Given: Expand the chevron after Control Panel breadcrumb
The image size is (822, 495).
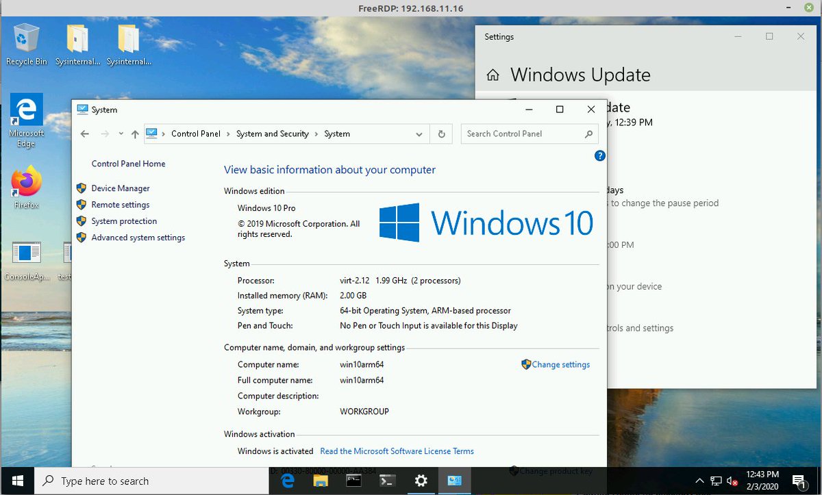Looking at the screenshot, I should pos(229,134).
